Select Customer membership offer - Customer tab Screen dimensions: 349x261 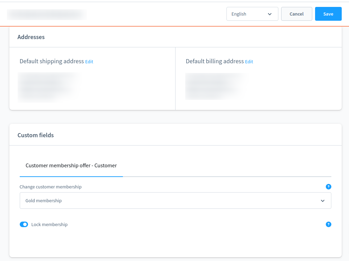(71, 166)
